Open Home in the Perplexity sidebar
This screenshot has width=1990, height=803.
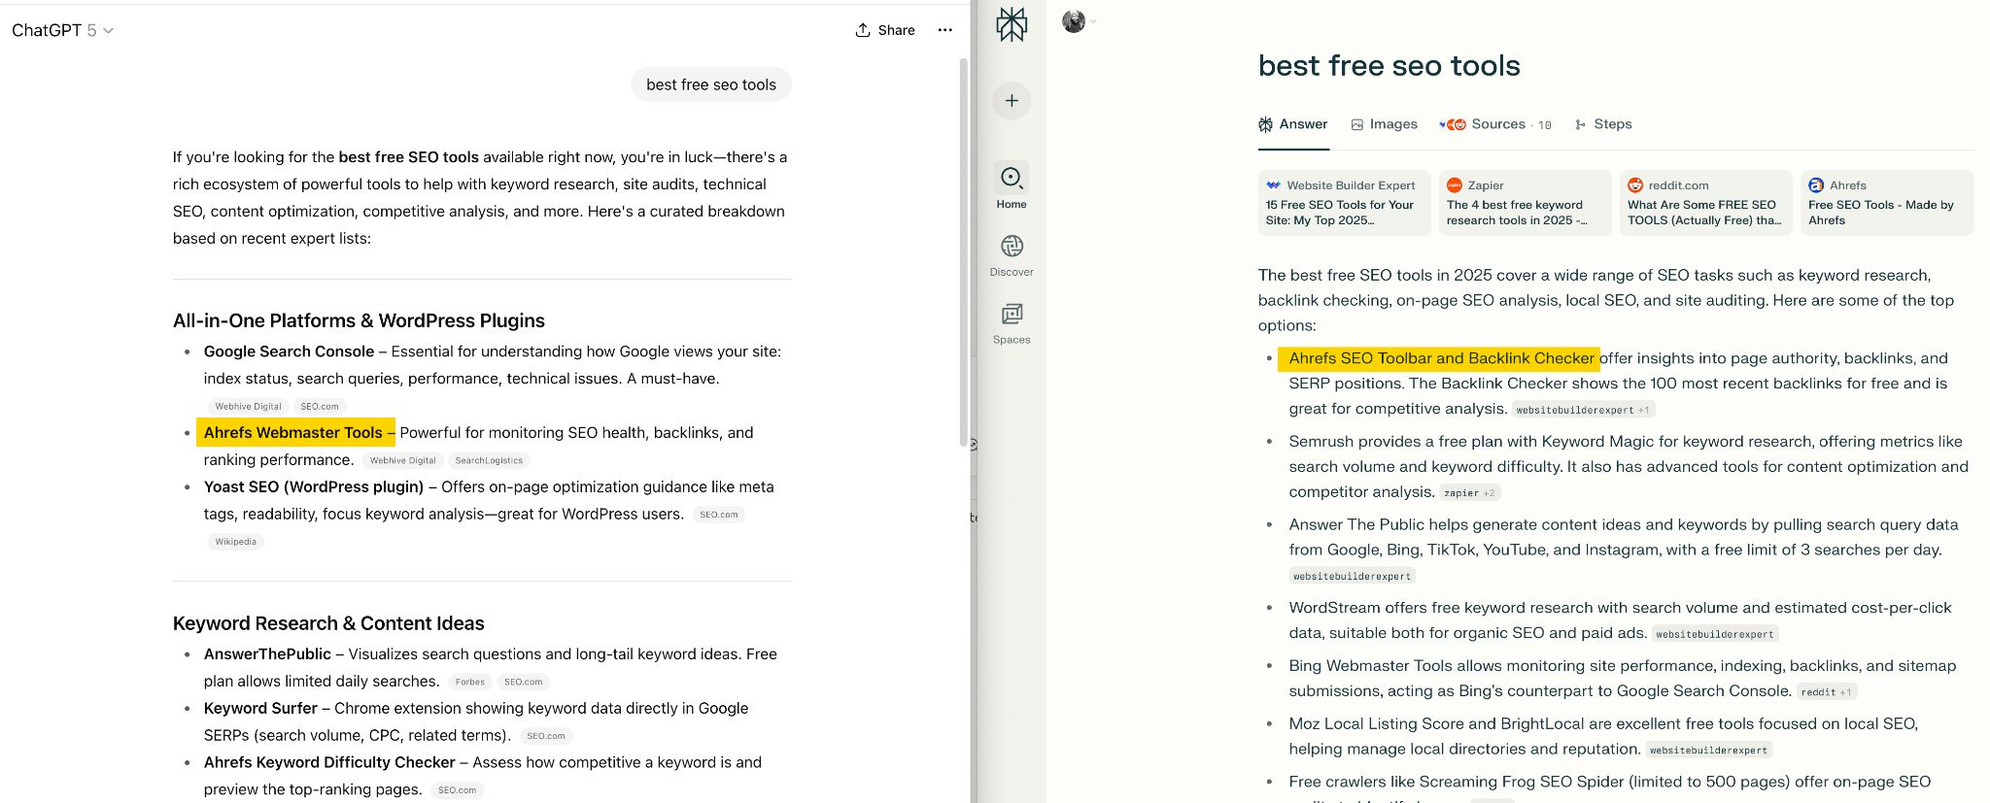[x=1012, y=185]
